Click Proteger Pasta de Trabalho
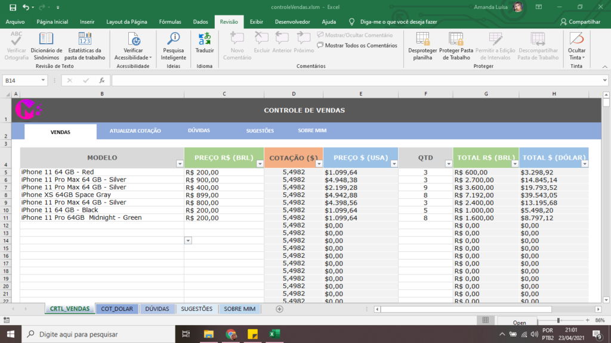Screen dimensions: 611x343 coord(456,46)
